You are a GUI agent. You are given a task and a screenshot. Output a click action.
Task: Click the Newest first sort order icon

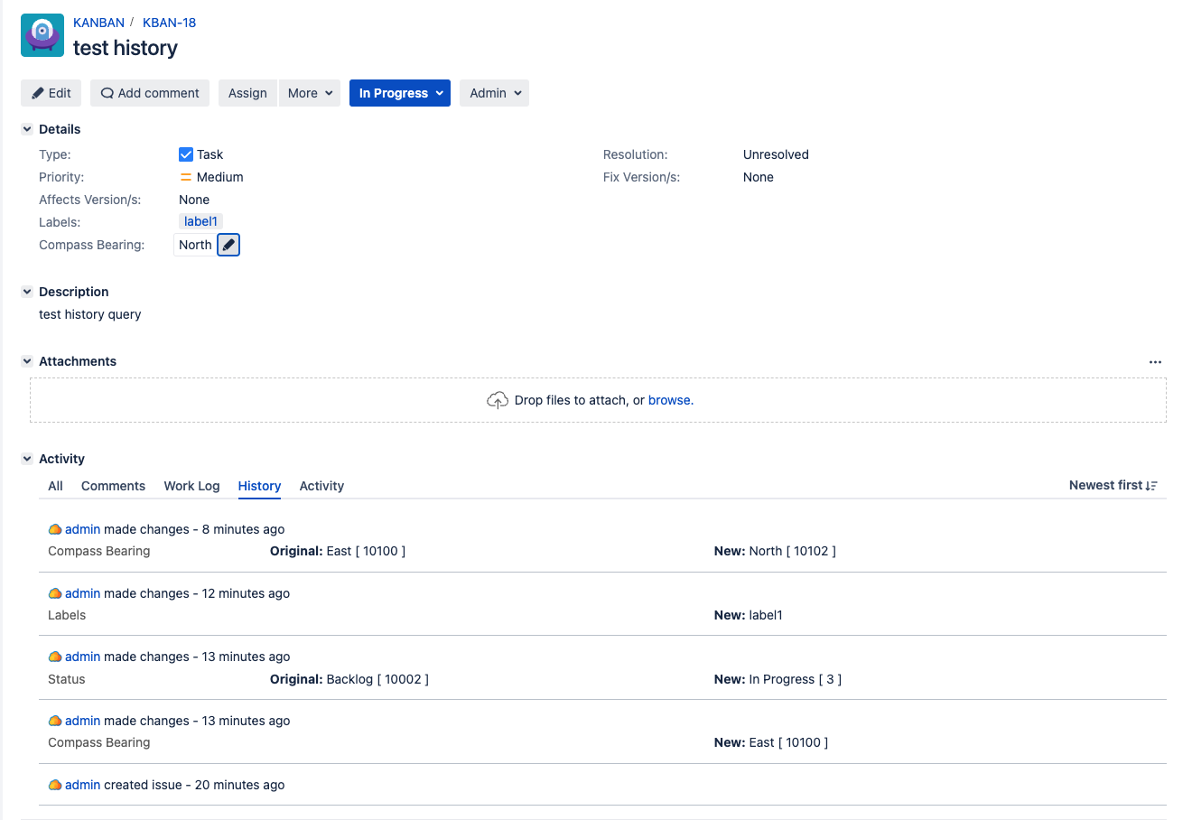tap(1151, 485)
